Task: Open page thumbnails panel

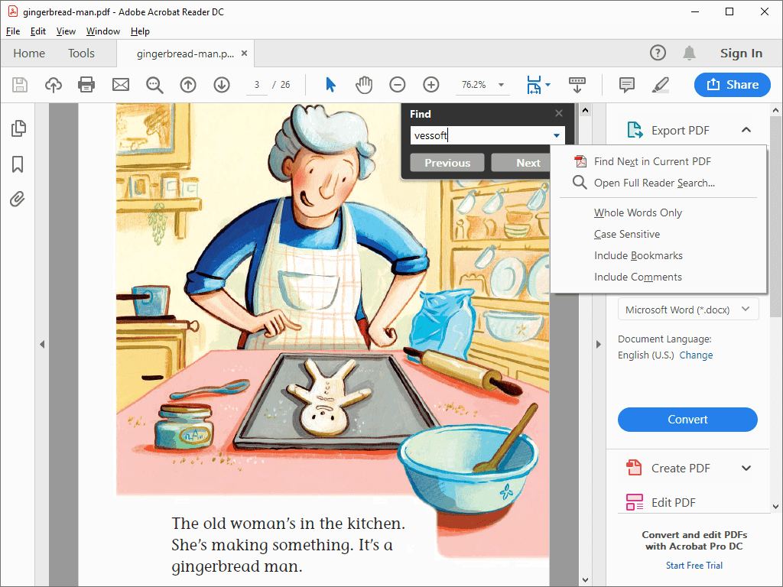Action: pyautogui.click(x=18, y=128)
